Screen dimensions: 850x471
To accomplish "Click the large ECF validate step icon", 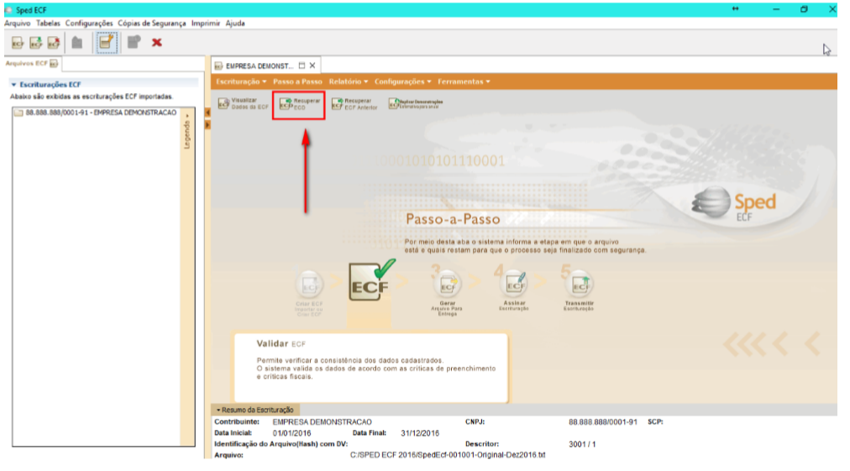I will click(371, 280).
